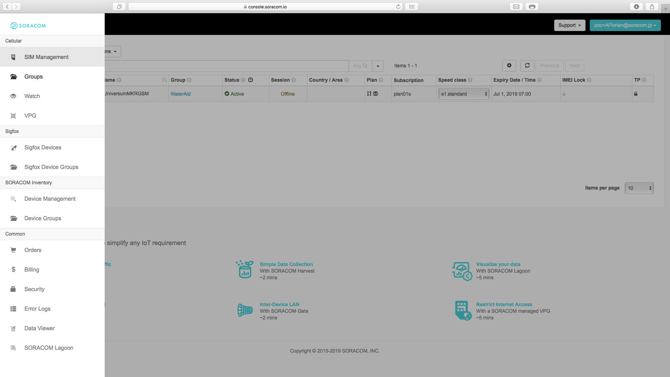This screenshot has width=670, height=377.
Task: Open the s1.standard speed class dropdown
Action: click(x=464, y=94)
